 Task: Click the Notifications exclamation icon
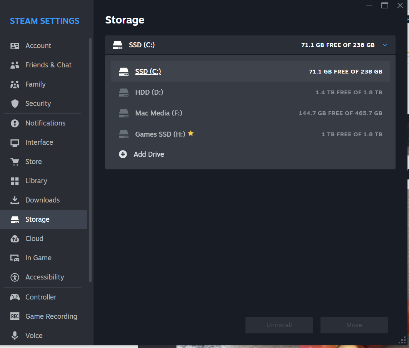coord(15,123)
